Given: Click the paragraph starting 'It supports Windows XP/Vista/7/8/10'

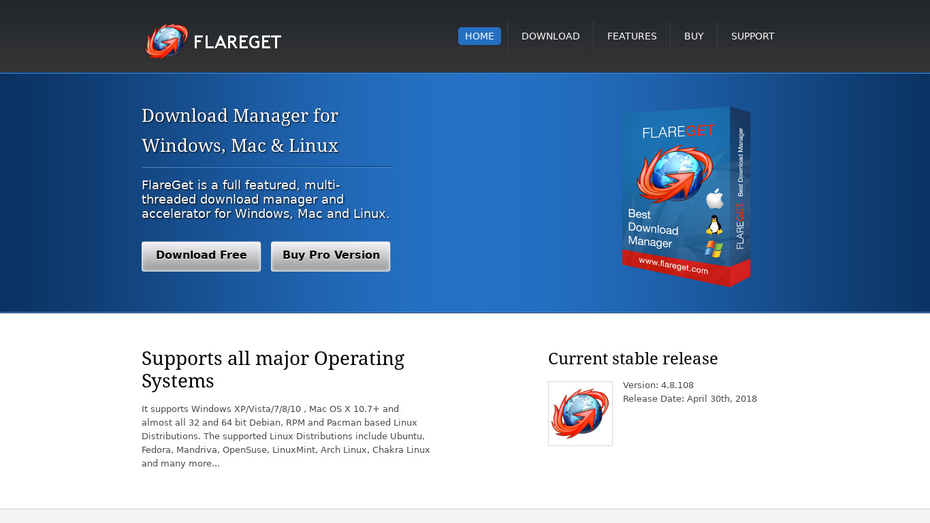Looking at the screenshot, I should pyautogui.click(x=286, y=437).
